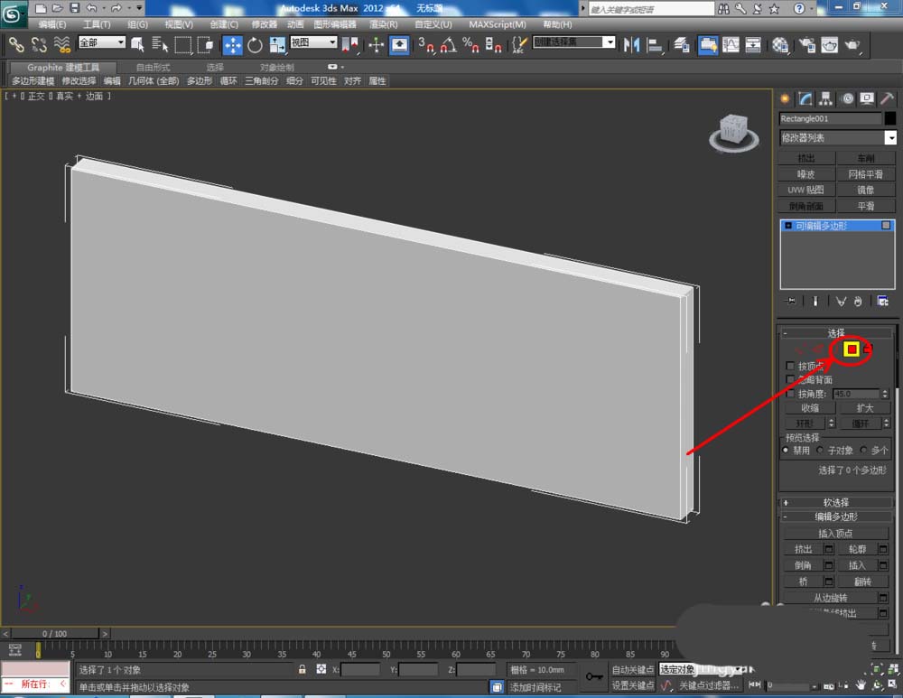The image size is (903, 698).
Task: Toggle the Angle Snap icon
Action: click(x=449, y=44)
